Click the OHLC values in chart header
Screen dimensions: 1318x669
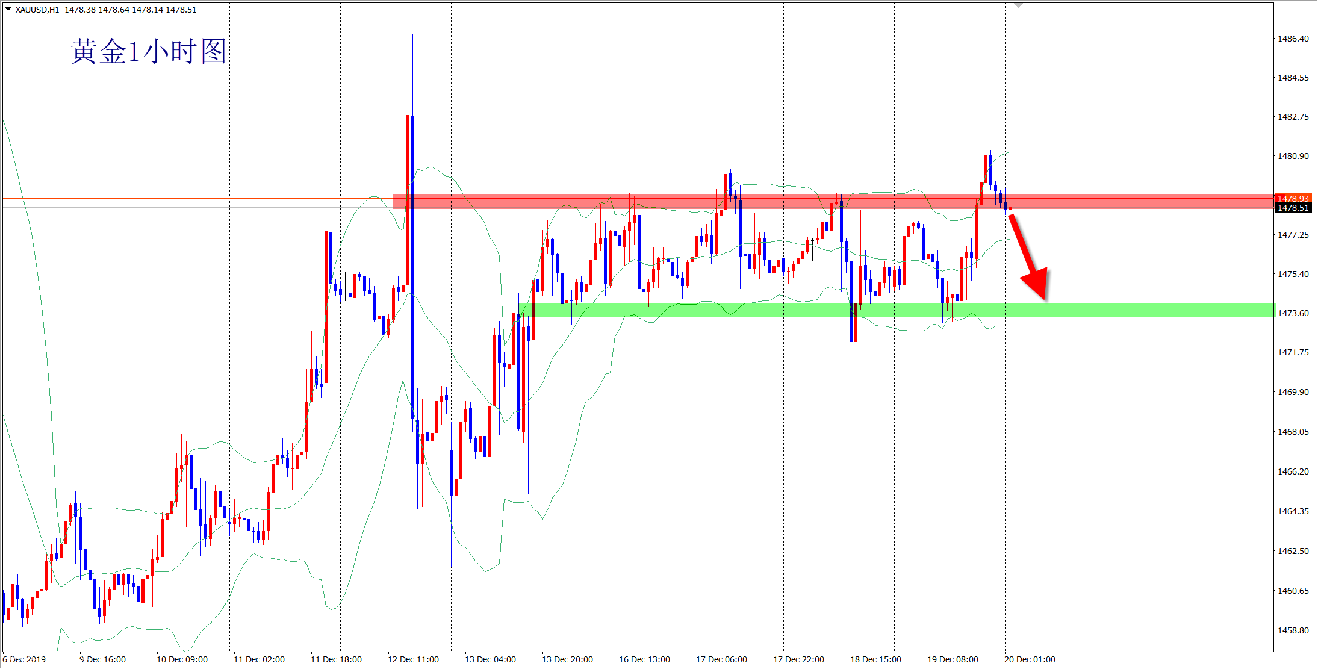click(x=130, y=10)
